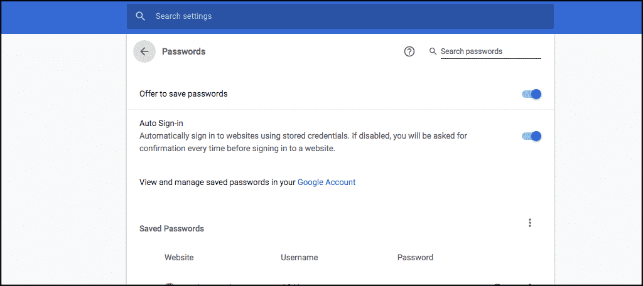Click the Auto Sign-in label

(161, 124)
